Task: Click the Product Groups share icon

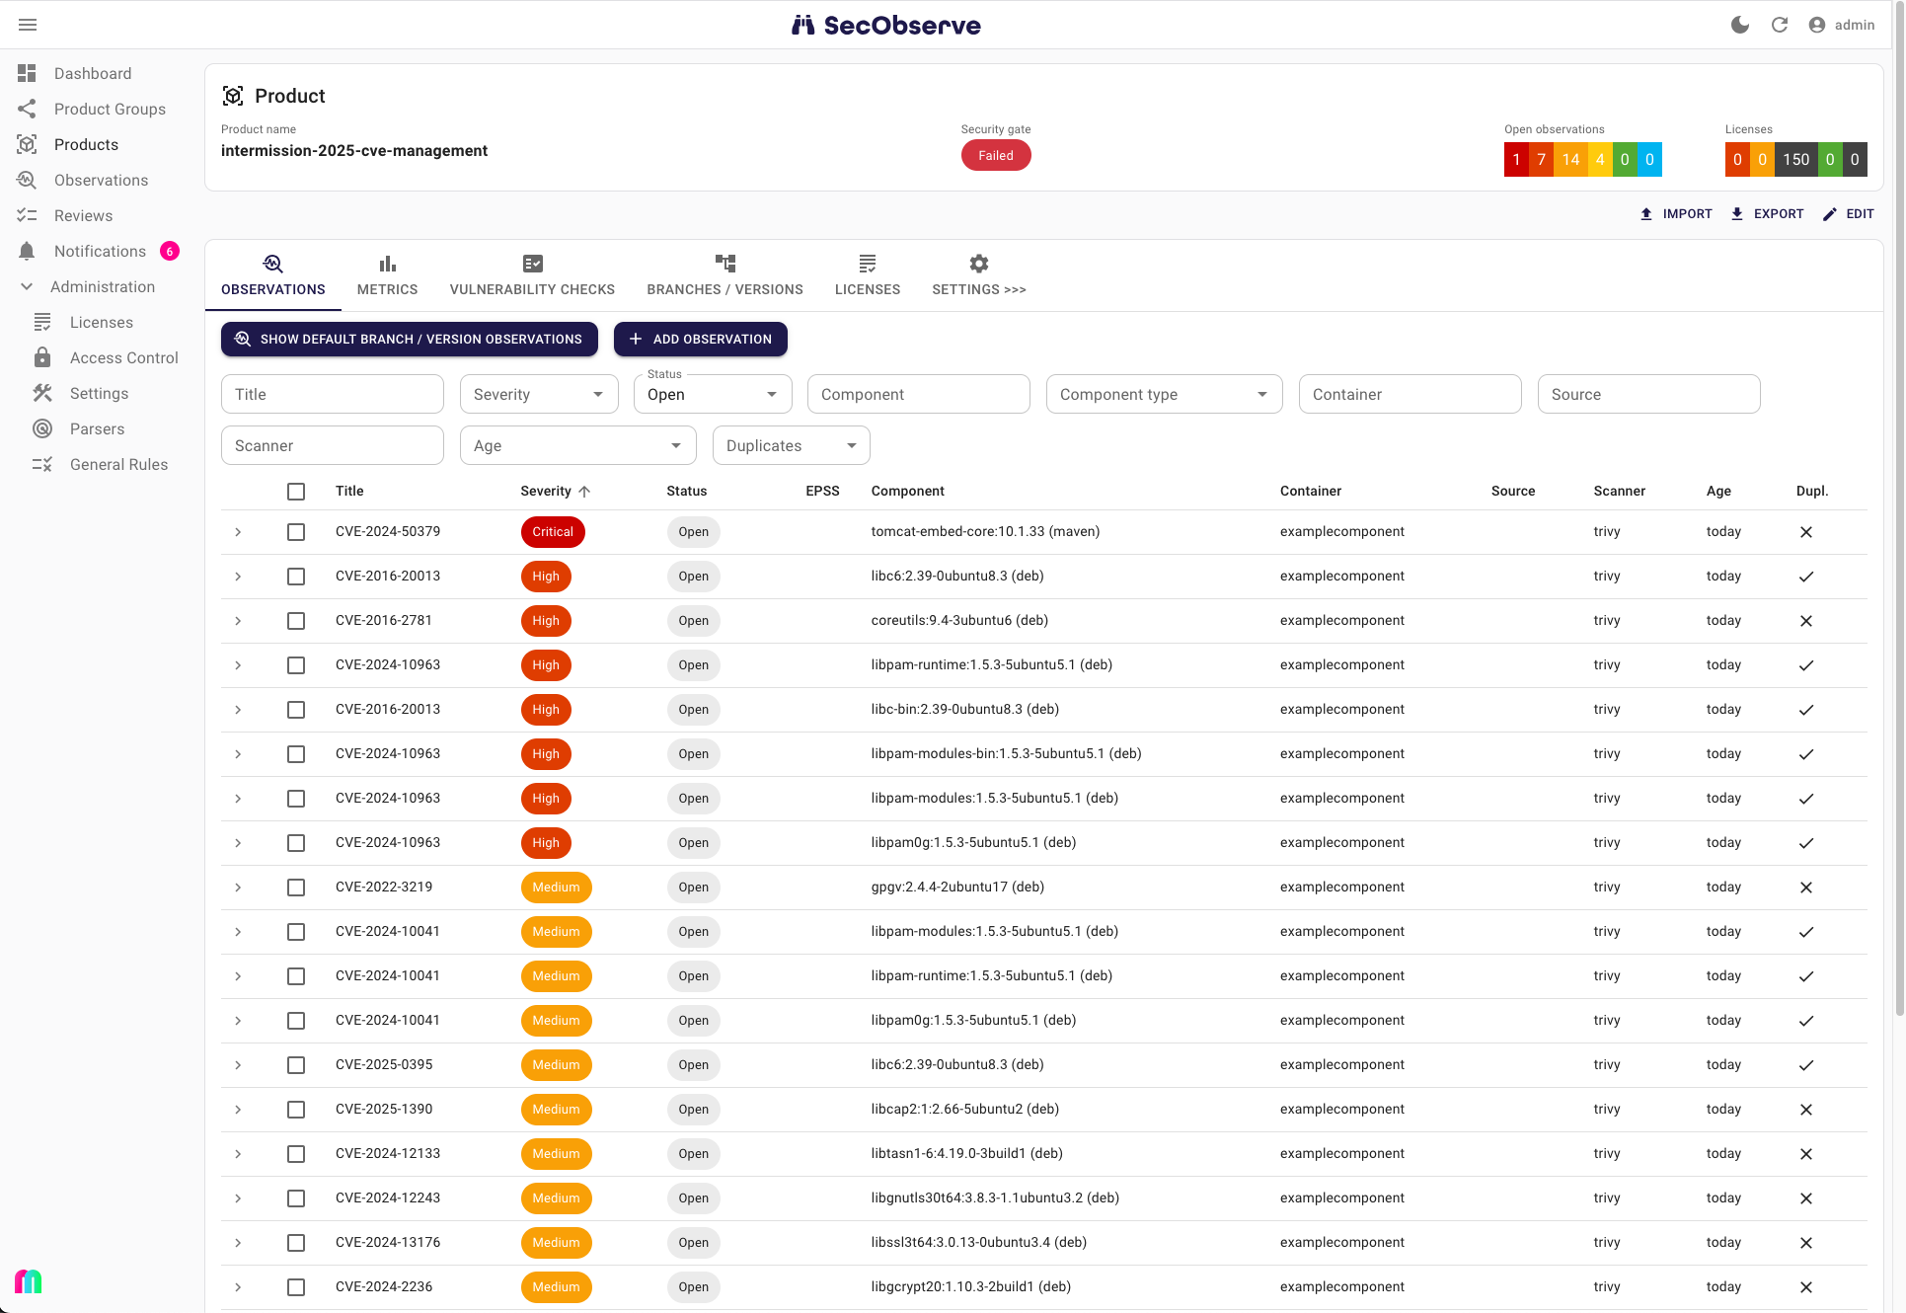Action: coord(27,109)
